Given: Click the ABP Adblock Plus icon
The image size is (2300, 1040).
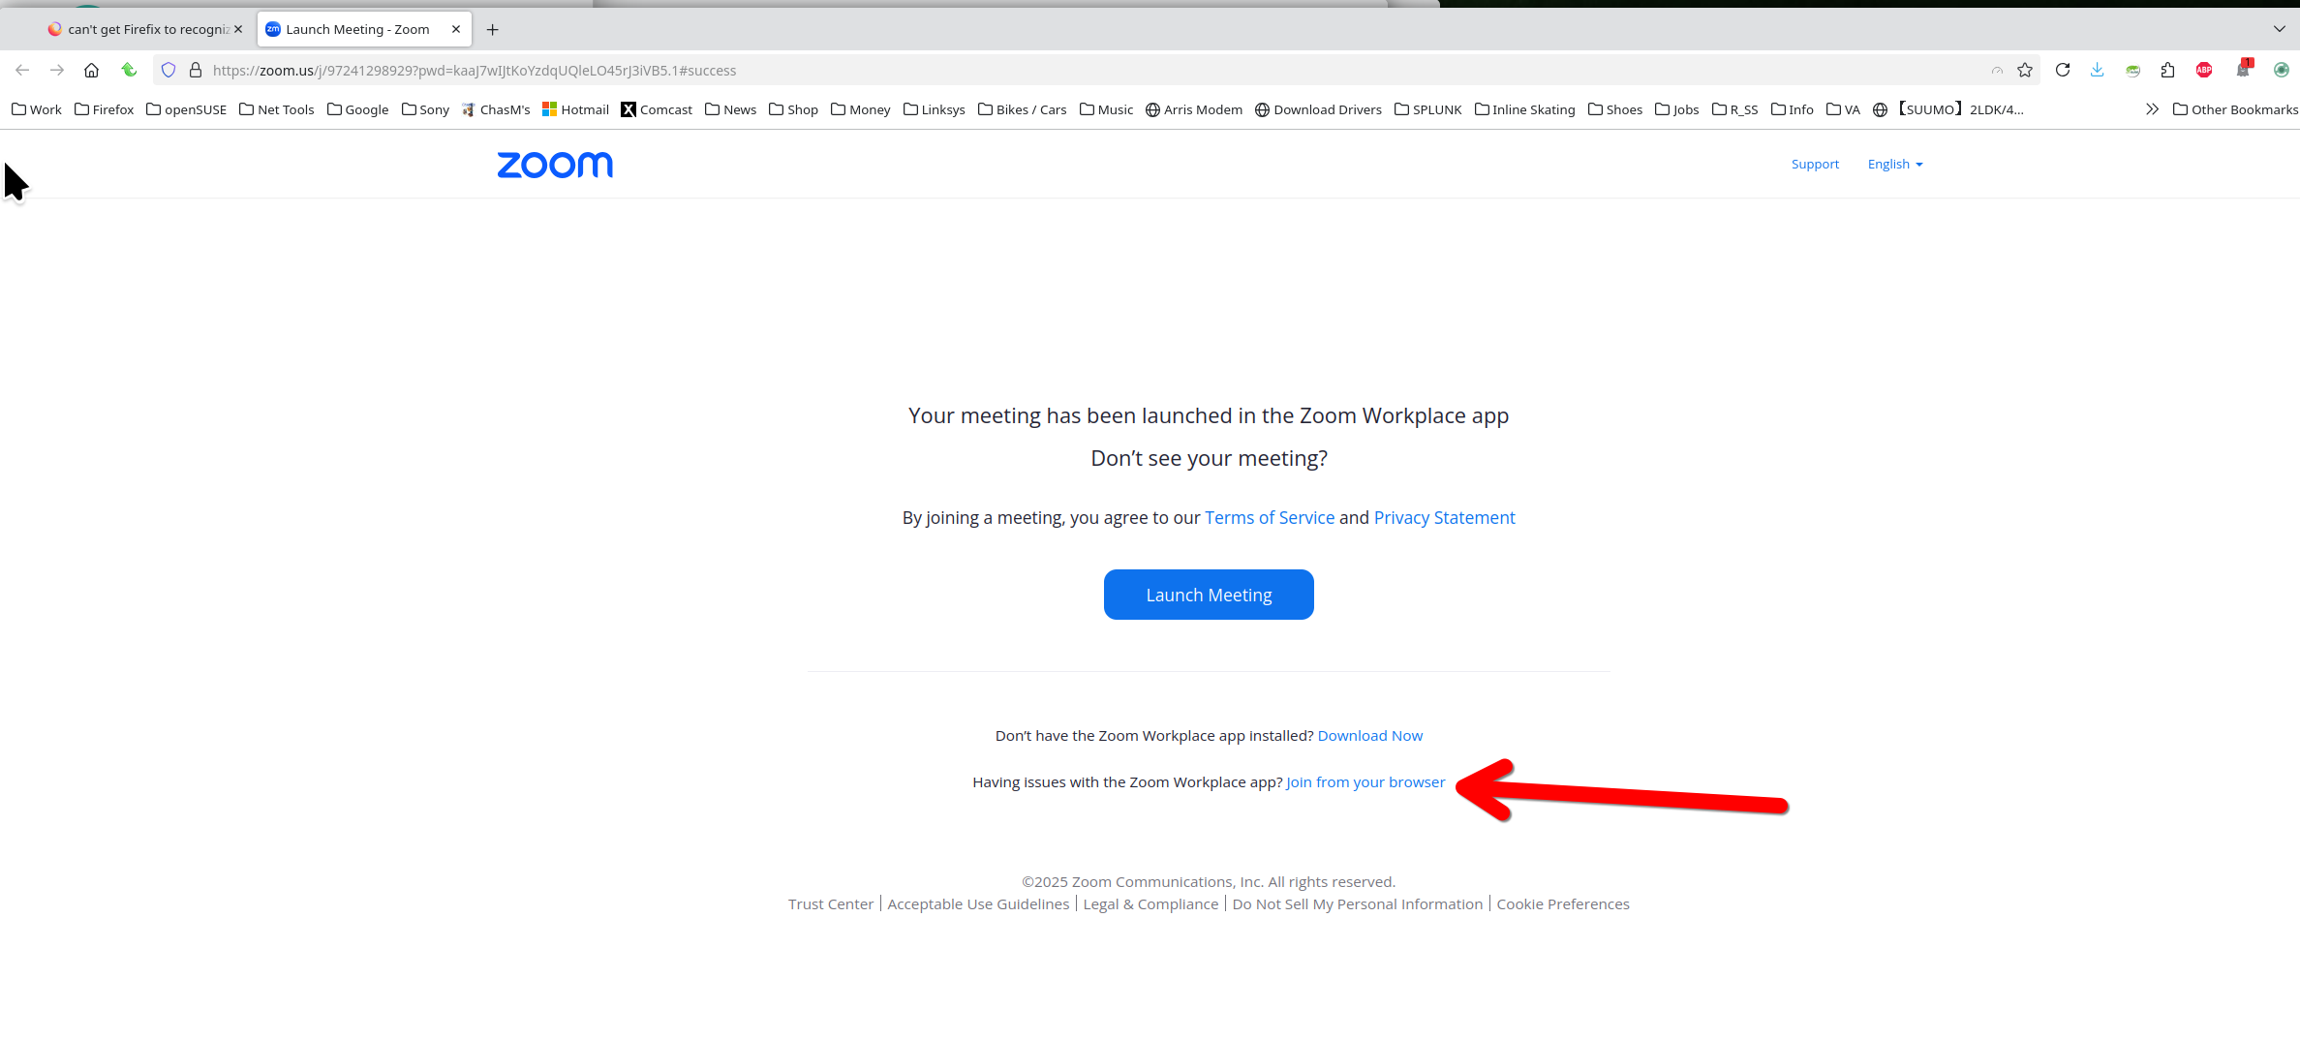Looking at the screenshot, I should 2204,70.
